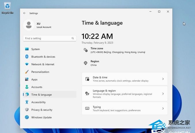The width and height of the screenshot is (195, 133).
Task: Open Apps via its sidebar icon
Action: coord(27,79)
